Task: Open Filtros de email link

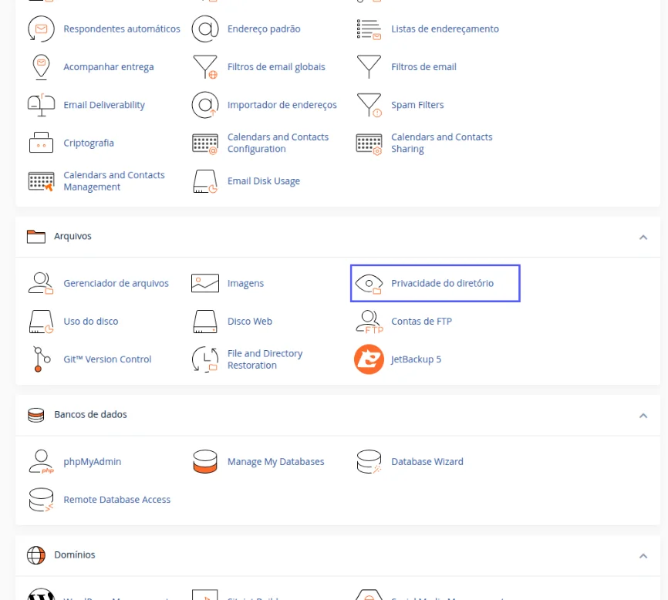Action: coord(423,67)
